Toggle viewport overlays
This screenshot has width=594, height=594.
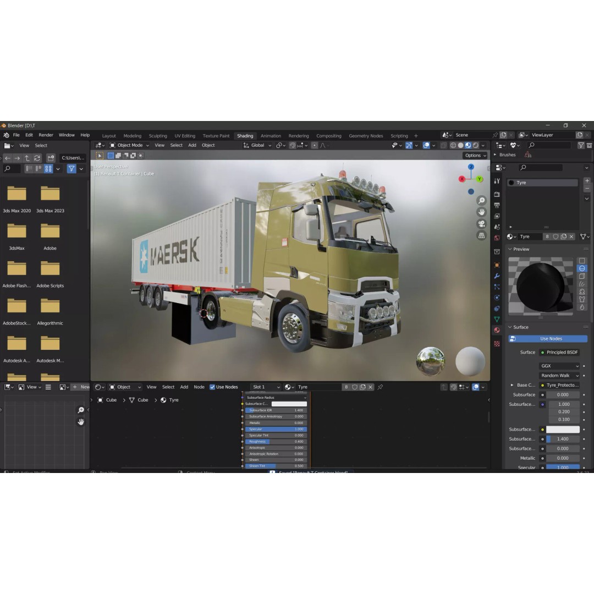[426, 145]
